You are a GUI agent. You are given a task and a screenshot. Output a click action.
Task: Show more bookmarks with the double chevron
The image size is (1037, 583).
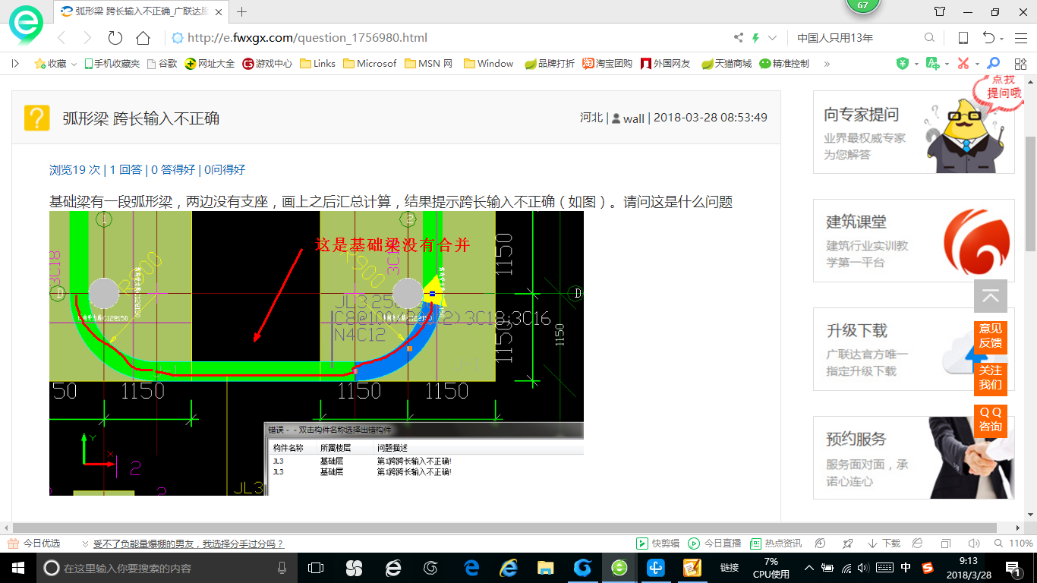pyautogui.click(x=827, y=64)
